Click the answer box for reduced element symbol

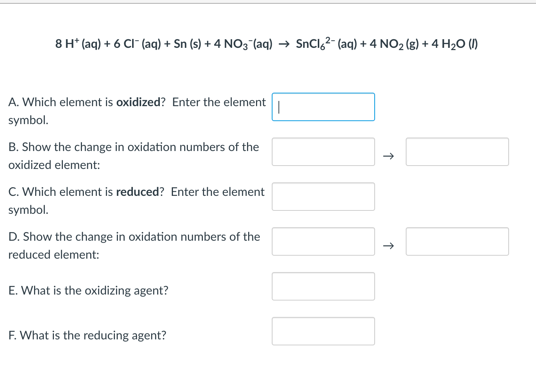coord(323,197)
